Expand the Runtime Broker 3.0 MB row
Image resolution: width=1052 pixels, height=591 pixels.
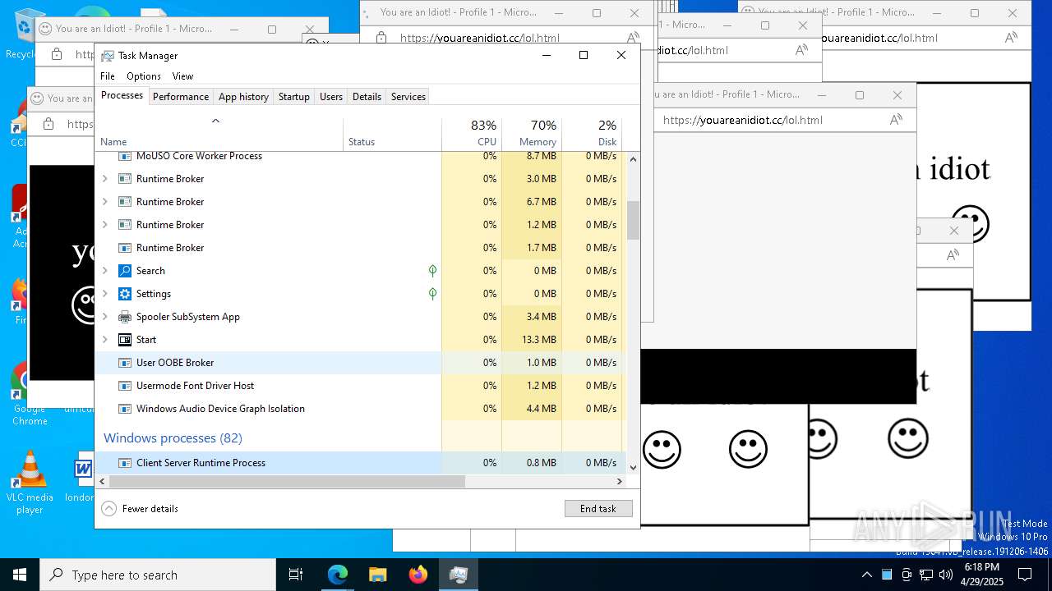(x=104, y=178)
